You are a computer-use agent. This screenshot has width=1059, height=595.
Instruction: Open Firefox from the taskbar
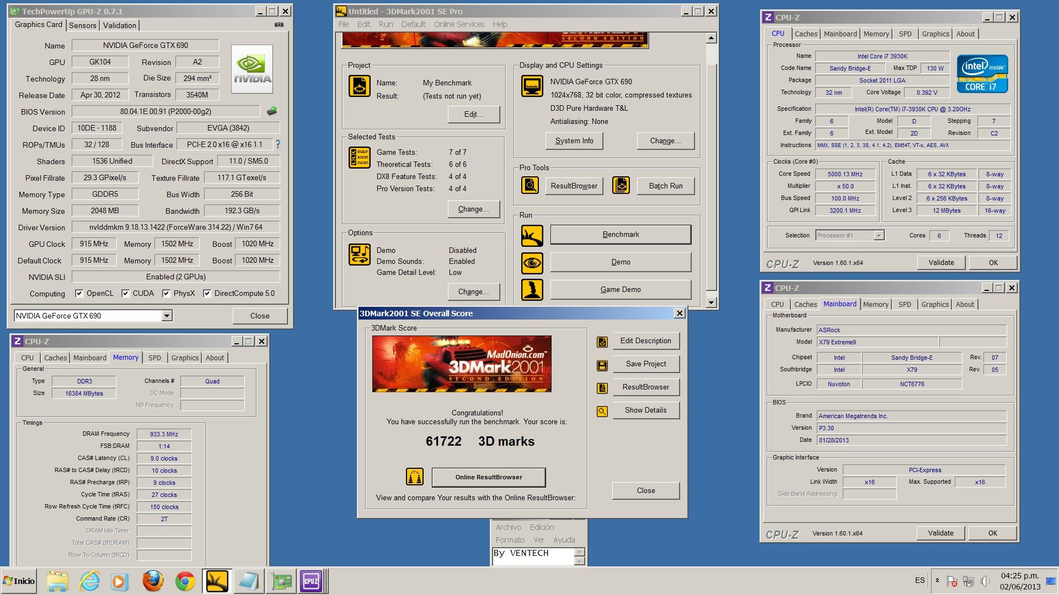coord(153,581)
